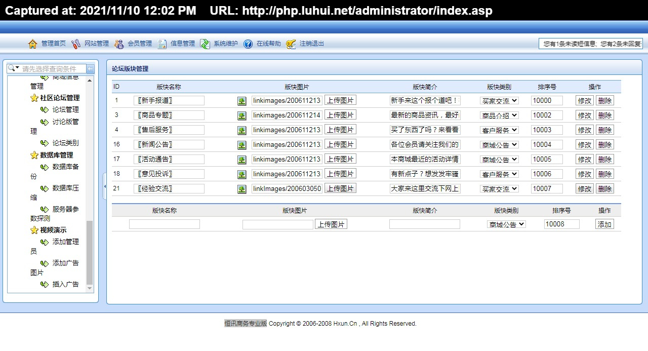Open category dropdown for 新闻公告 row
Viewport: 648px width, 351px height.
click(499, 145)
